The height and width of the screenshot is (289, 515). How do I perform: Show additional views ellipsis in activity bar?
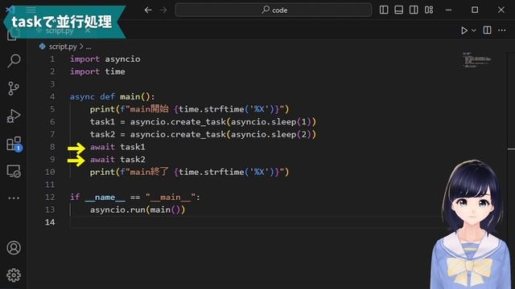pos(14,198)
